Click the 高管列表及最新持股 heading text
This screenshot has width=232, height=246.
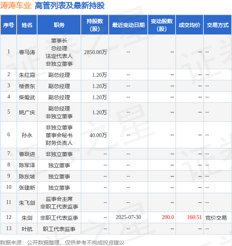click(70, 5)
